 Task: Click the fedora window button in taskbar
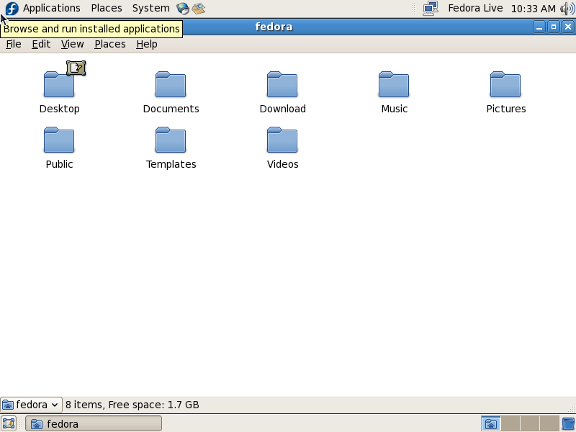point(94,424)
